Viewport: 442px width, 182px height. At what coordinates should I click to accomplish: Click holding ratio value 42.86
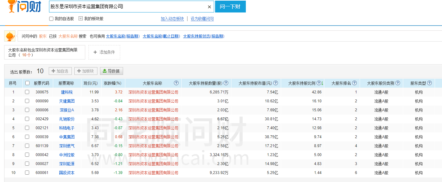(x=317, y=92)
